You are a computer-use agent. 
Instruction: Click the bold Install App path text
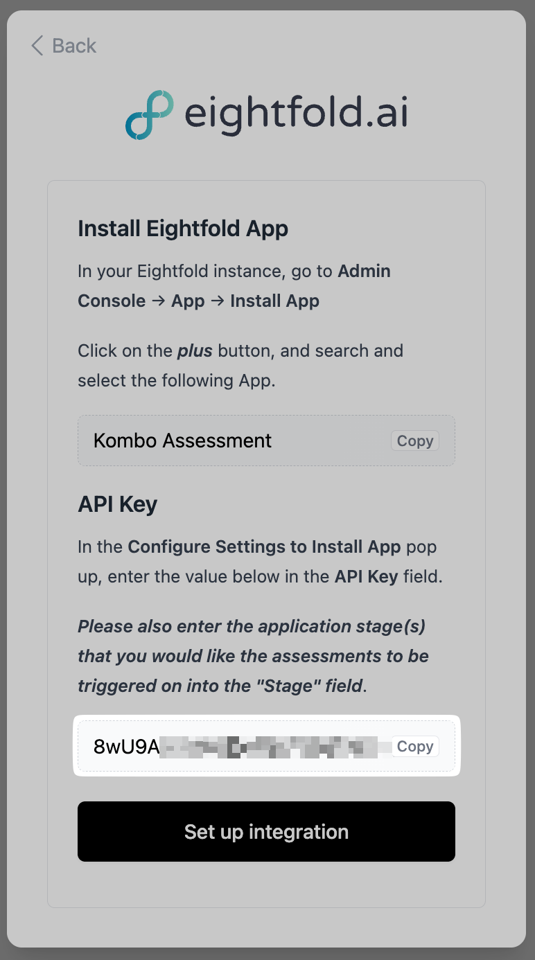(274, 301)
